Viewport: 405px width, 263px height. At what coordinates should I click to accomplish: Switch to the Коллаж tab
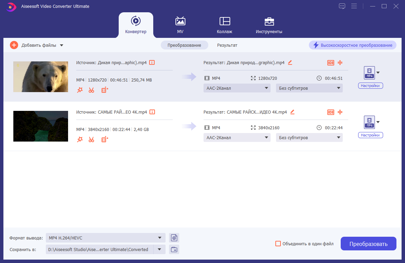[x=224, y=25]
